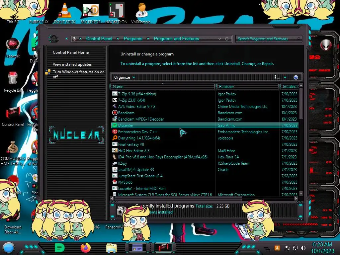The image size is (340, 255).
Task: Select AVS Video Editor 9.7.2 entry
Action: coord(205,107)
